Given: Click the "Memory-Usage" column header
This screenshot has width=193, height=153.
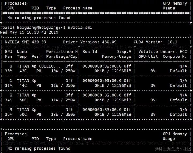Looking at the screenshot, I should pyautogui.click(x=117, y=57).
